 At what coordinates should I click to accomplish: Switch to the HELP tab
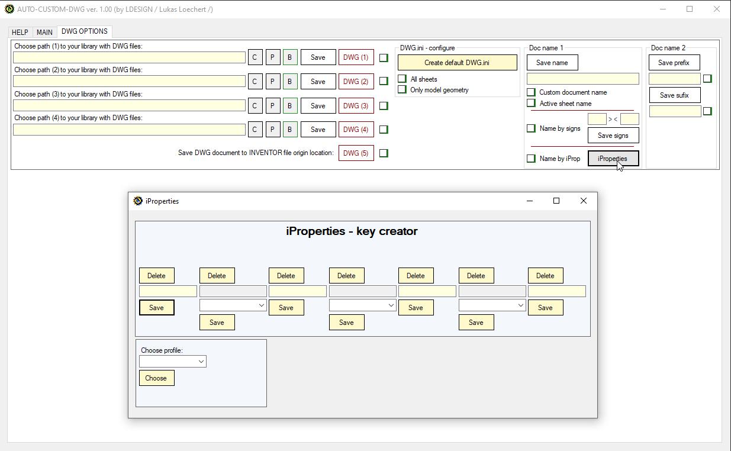tap(20, 32)
